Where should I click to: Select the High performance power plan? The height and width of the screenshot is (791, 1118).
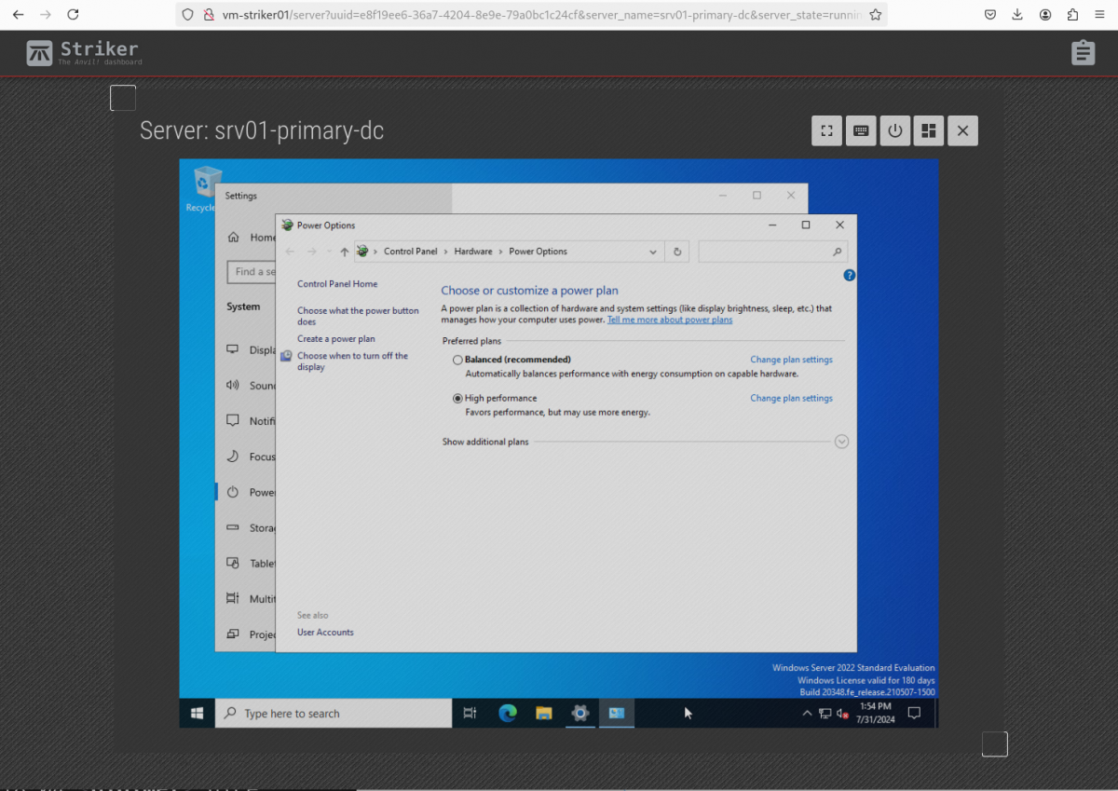457,399
